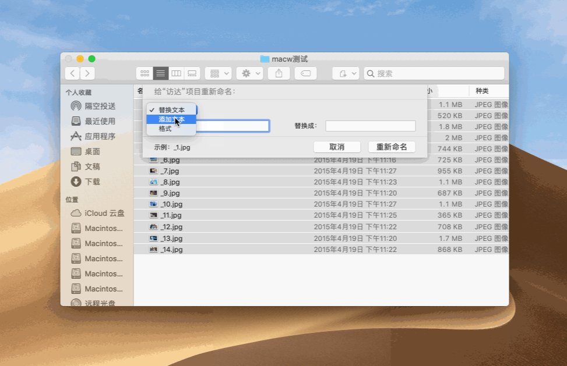Select the file _7.jpg
The width and height of the screenshot is (567, 366).
170,170
